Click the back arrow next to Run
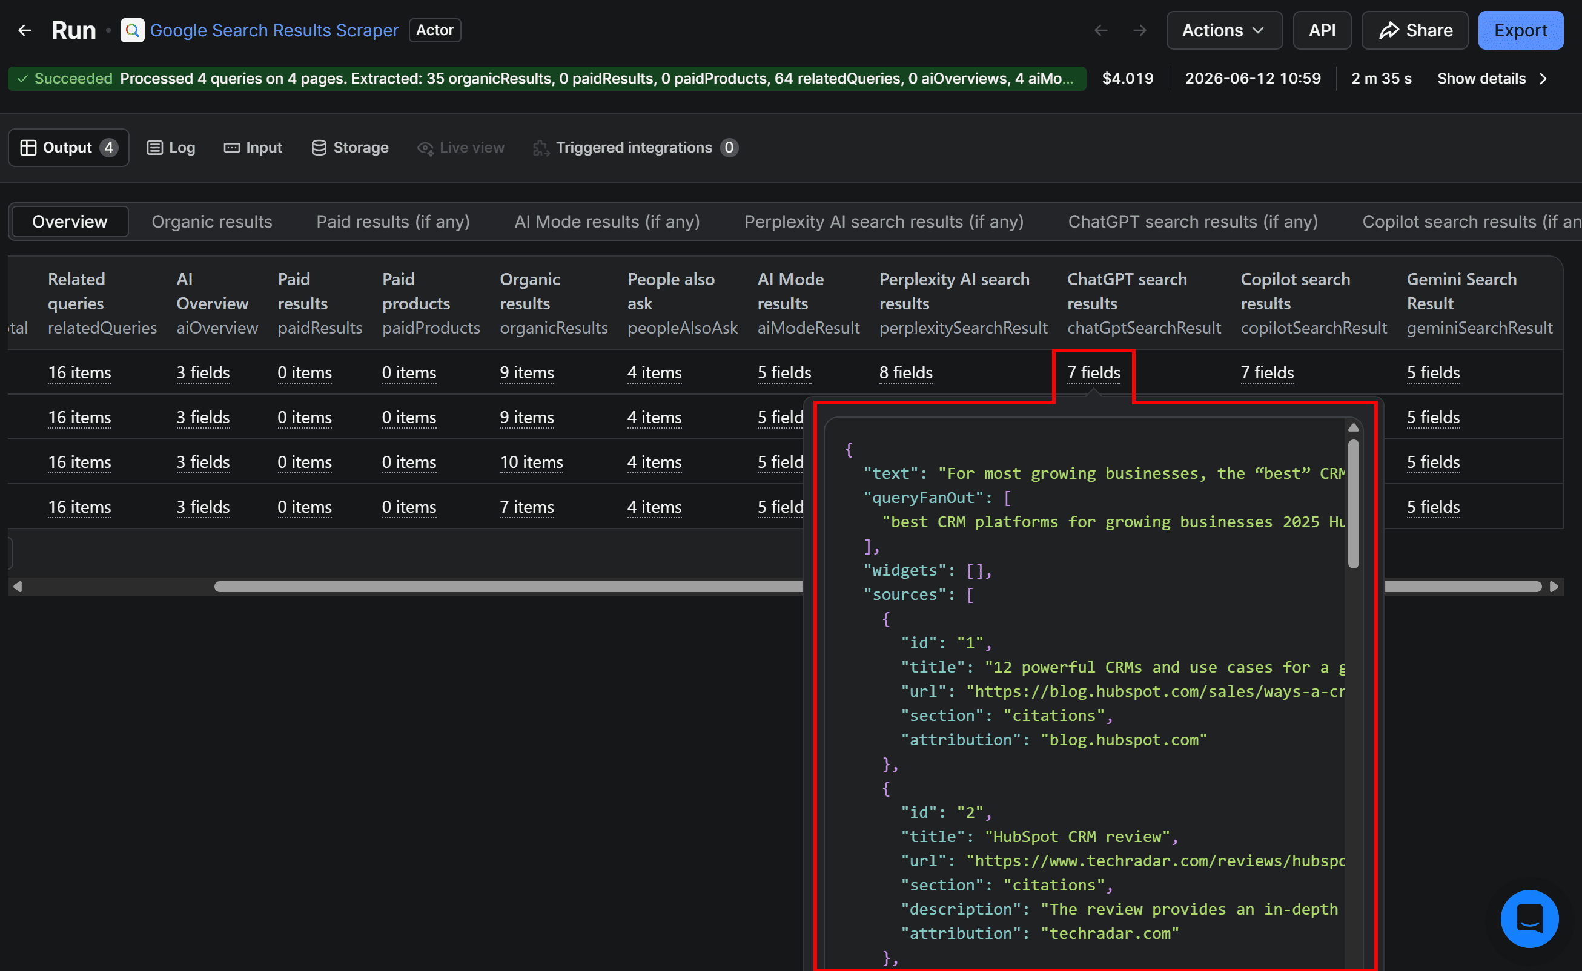The width and height of the screenshot is (1582, 971). point(24,30)
